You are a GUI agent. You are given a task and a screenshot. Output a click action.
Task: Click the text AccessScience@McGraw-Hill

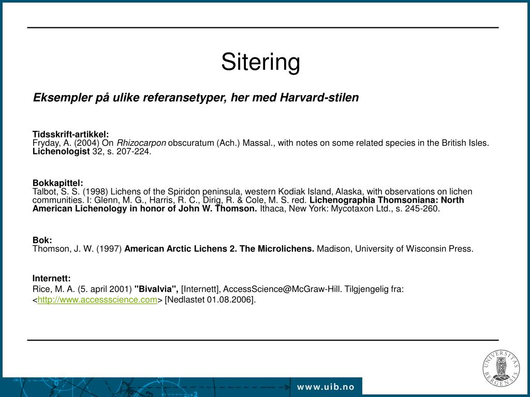282,289
